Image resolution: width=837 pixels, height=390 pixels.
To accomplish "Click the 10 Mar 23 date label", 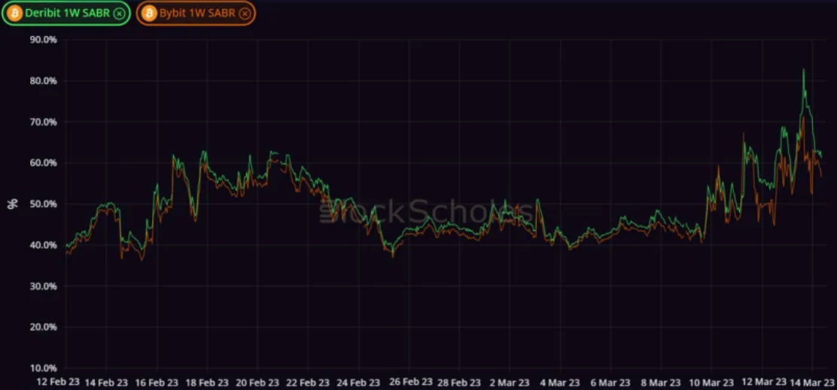I will (711, 382).
